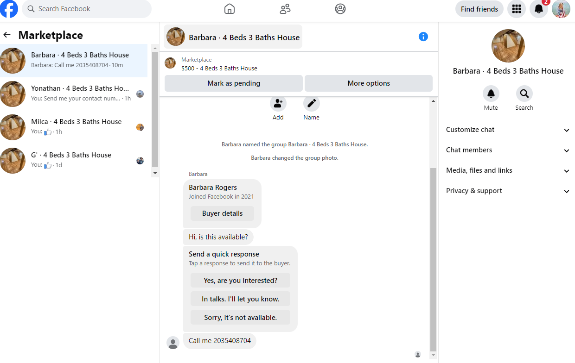This screenshot has width=575, height=363.
Task: Mute conversation with the bell icon
Action: tap(491, 94)
